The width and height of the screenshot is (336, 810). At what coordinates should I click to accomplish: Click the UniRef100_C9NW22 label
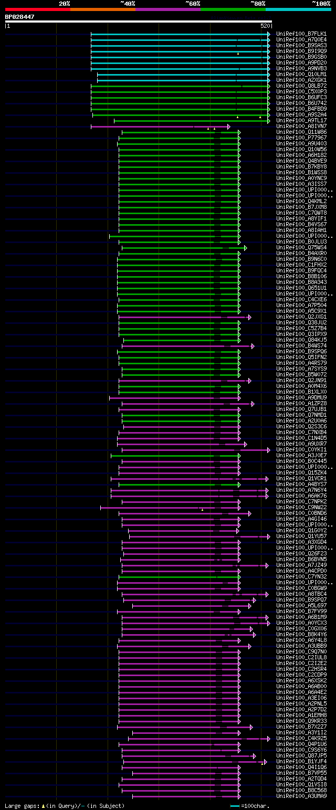pyautogui.click(x=301, y=507)
